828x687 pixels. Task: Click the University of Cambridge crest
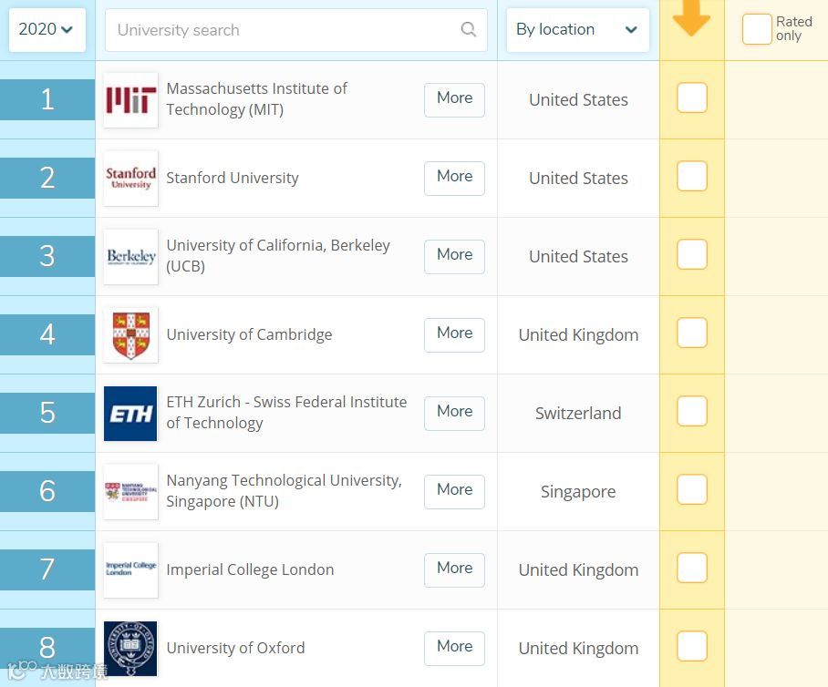pyautogui.click(x=130, y=335)
